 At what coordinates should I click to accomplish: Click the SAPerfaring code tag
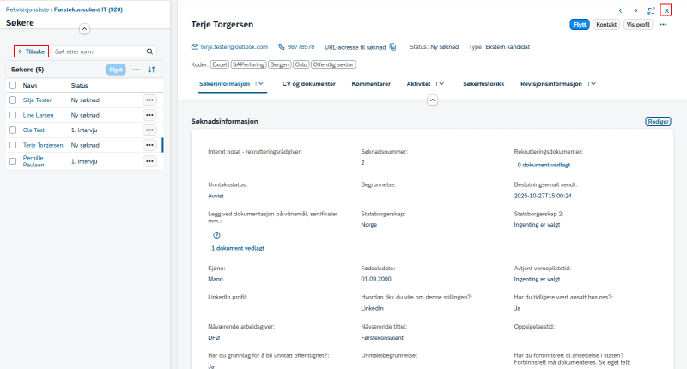click(248, 64)
